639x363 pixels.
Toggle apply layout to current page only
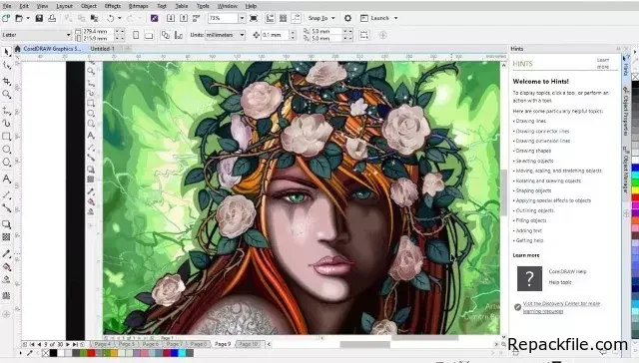point(179,35)
